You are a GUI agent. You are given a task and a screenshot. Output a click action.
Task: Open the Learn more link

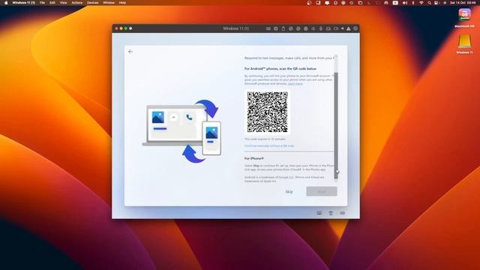pos(295,83)
